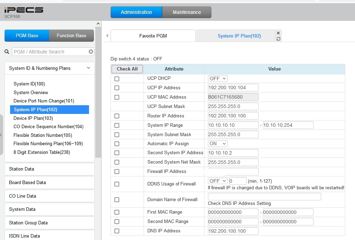Click the refresh icon beside the tab
Screen dimensions: 355x240
pyautogui.click(x=278, y=39)
